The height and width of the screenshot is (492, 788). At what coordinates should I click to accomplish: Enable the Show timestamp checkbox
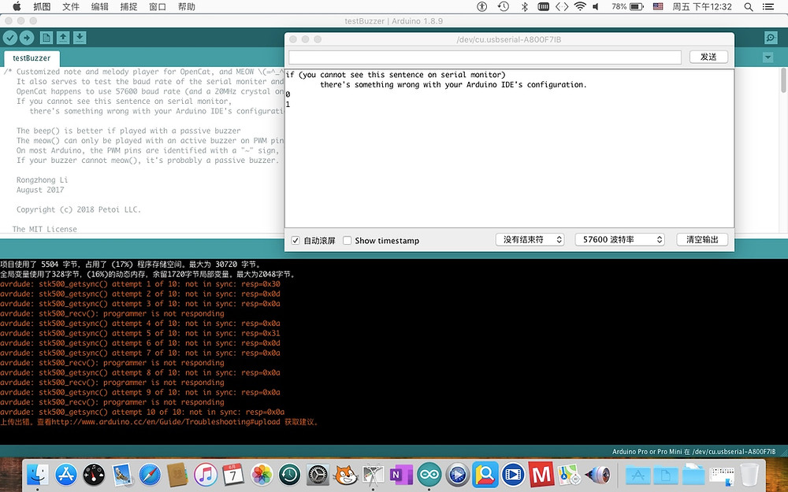(347, 240)
